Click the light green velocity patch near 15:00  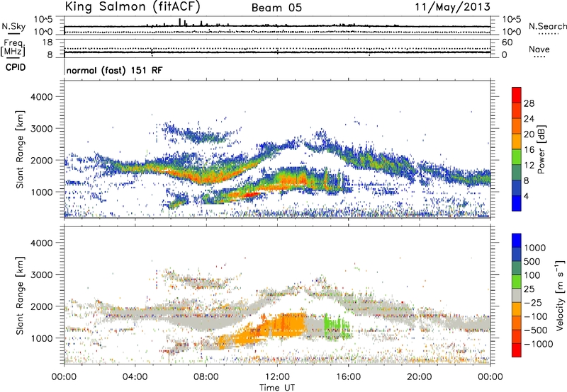pos(337,326)
